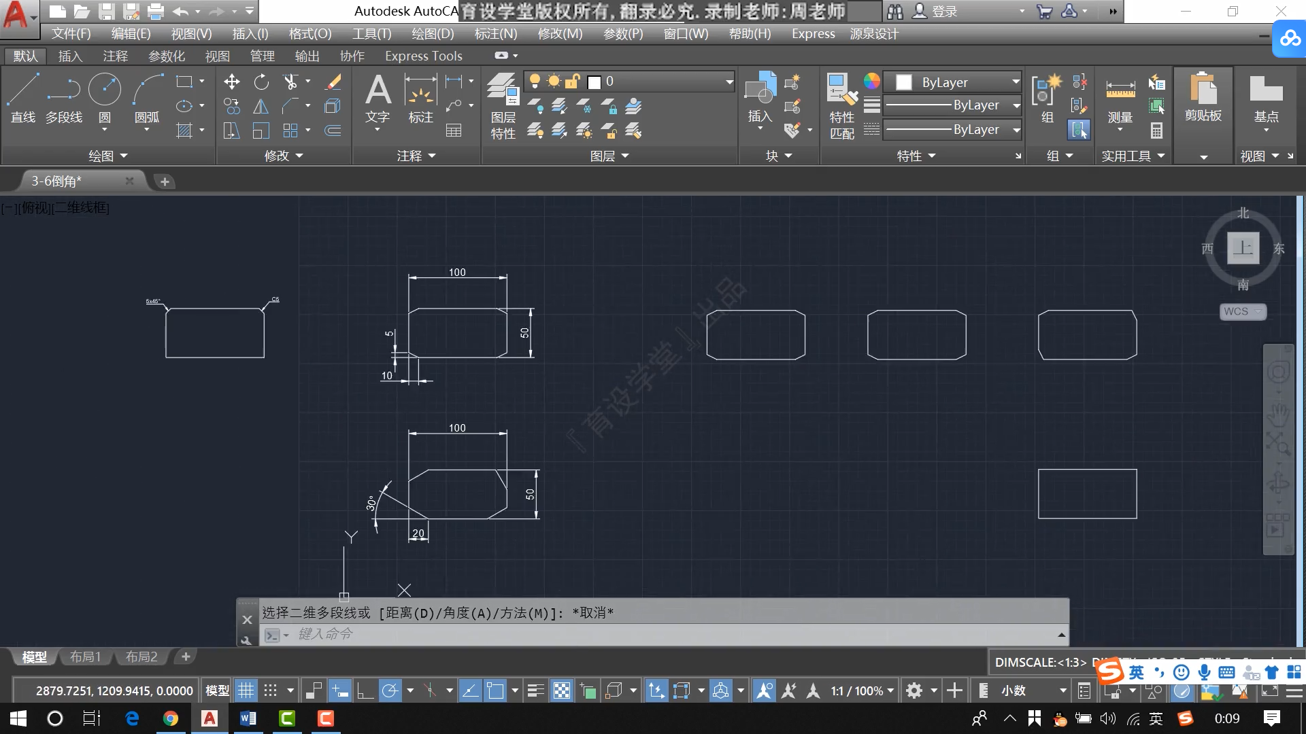The height and width of the screenshot is (734, 1306).
Task: Click the Dimension (标注) tool
Action: (x=420, y=100)
